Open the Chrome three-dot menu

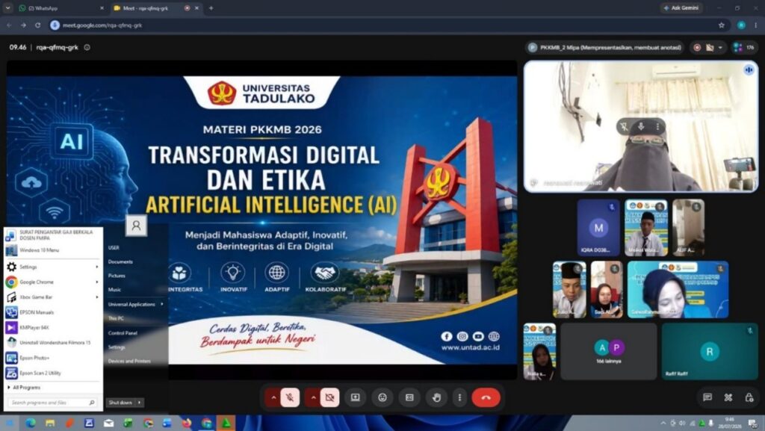pyautogui.click(x=756, y=25)
